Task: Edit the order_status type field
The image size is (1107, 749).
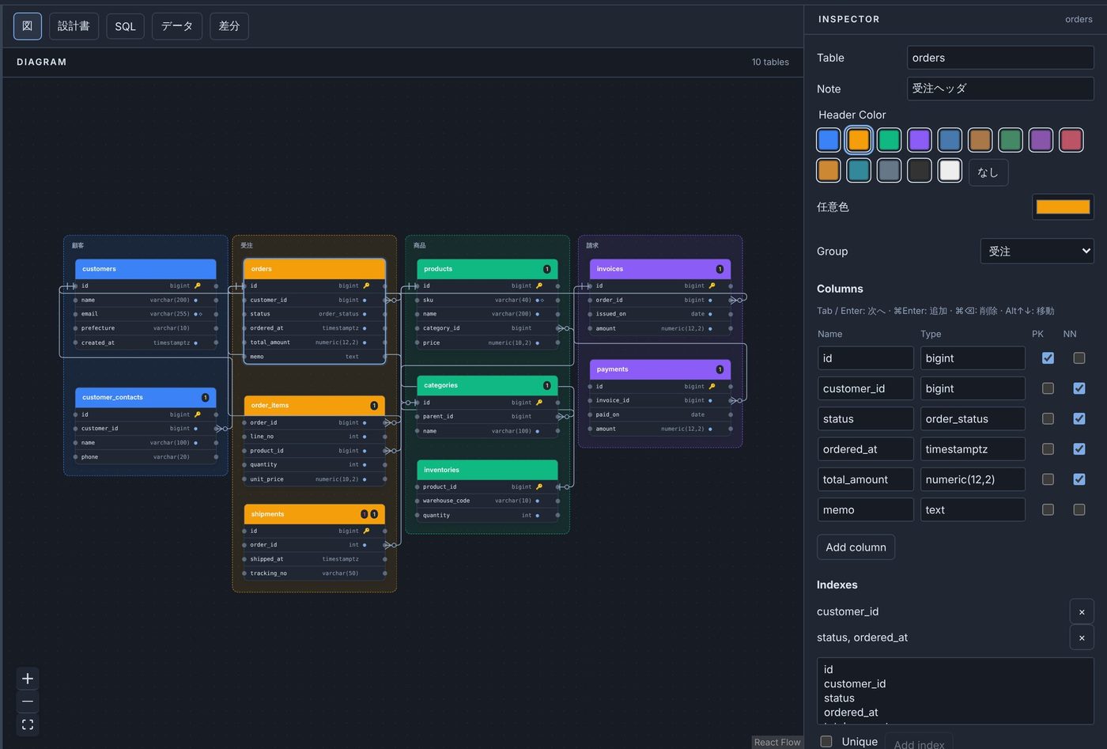Action: coord(973,419)
